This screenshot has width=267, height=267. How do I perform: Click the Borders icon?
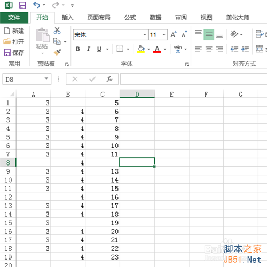point(120,49)
